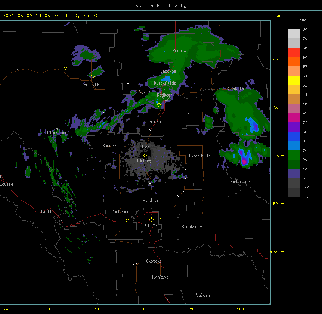Click the yellow diamond marker below Olds
322x314 pixels.
click(x=145, y=155)
